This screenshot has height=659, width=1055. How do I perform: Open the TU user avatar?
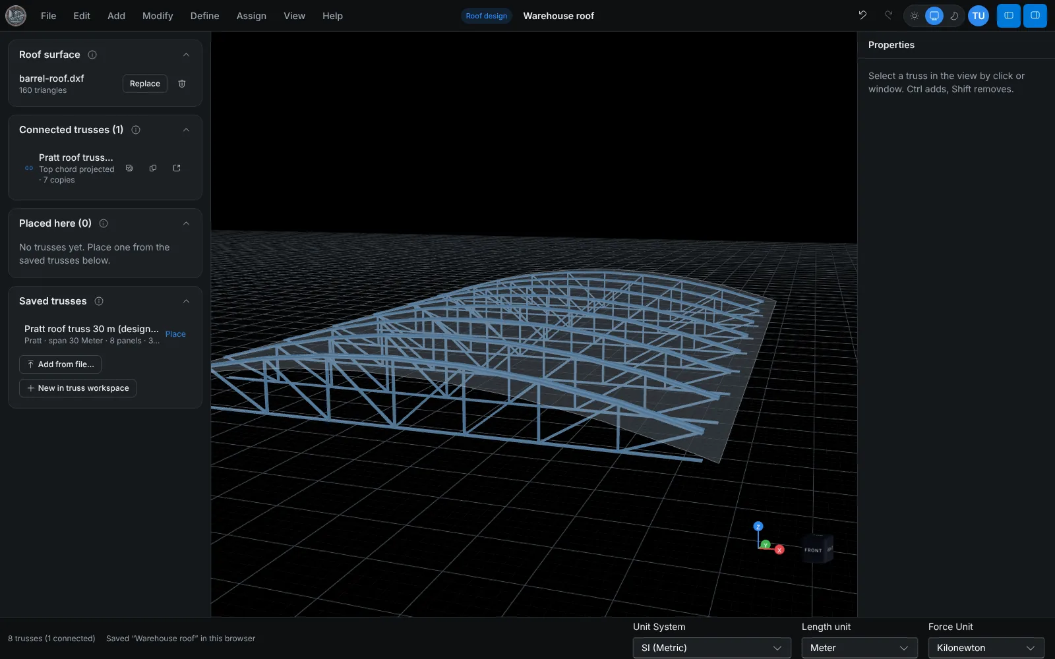(979, 16)
